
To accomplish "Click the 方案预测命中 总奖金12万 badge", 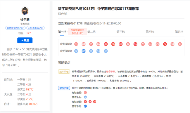I will pyautogui.click(x=77, y=32).
